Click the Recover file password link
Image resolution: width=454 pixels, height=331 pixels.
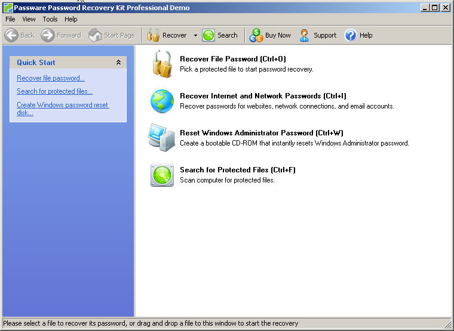(x=51, y=78)
